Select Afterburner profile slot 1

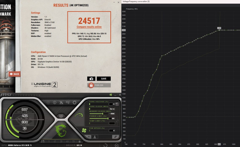click(x=49, y=141)
